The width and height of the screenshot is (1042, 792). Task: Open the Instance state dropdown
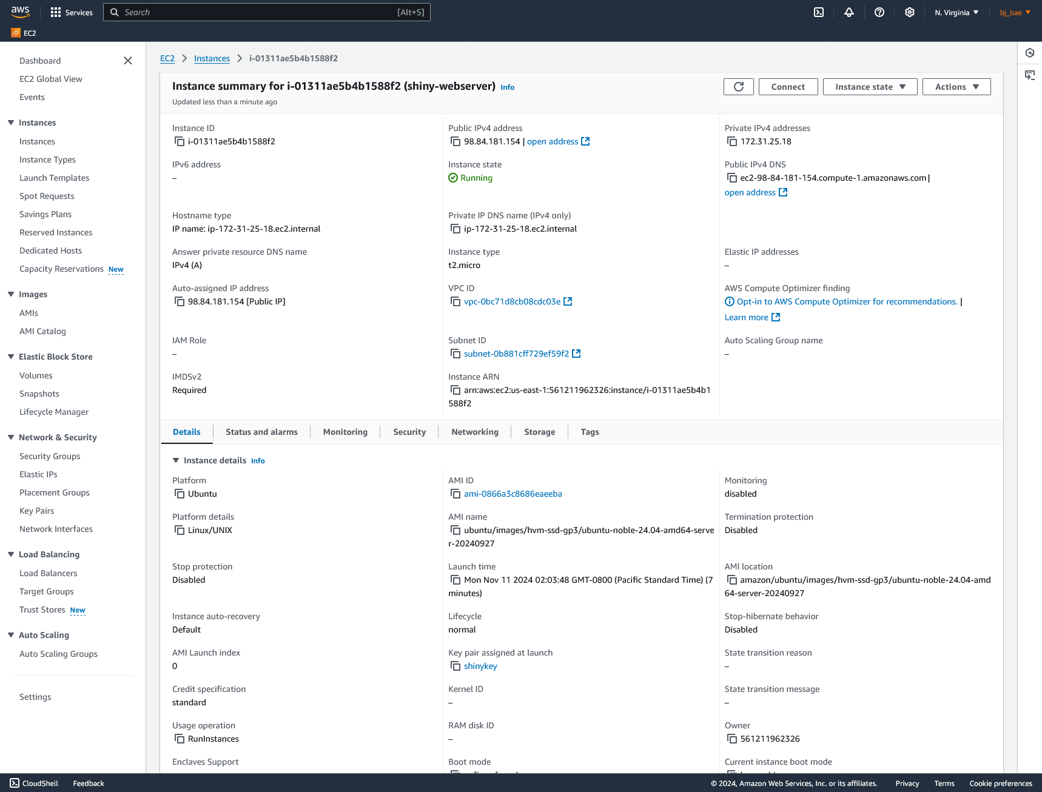tap(870, 86)
